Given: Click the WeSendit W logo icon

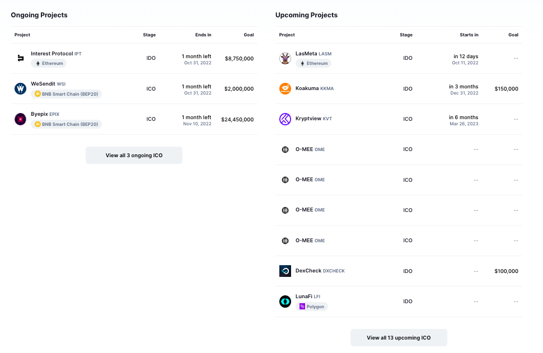Looking at the screenshot, I should 20,88.
